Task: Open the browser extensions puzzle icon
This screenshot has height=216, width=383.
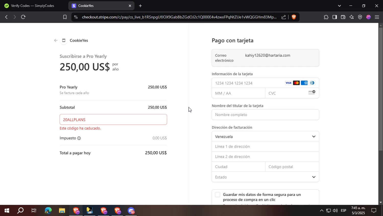Action: pos(326,17)
